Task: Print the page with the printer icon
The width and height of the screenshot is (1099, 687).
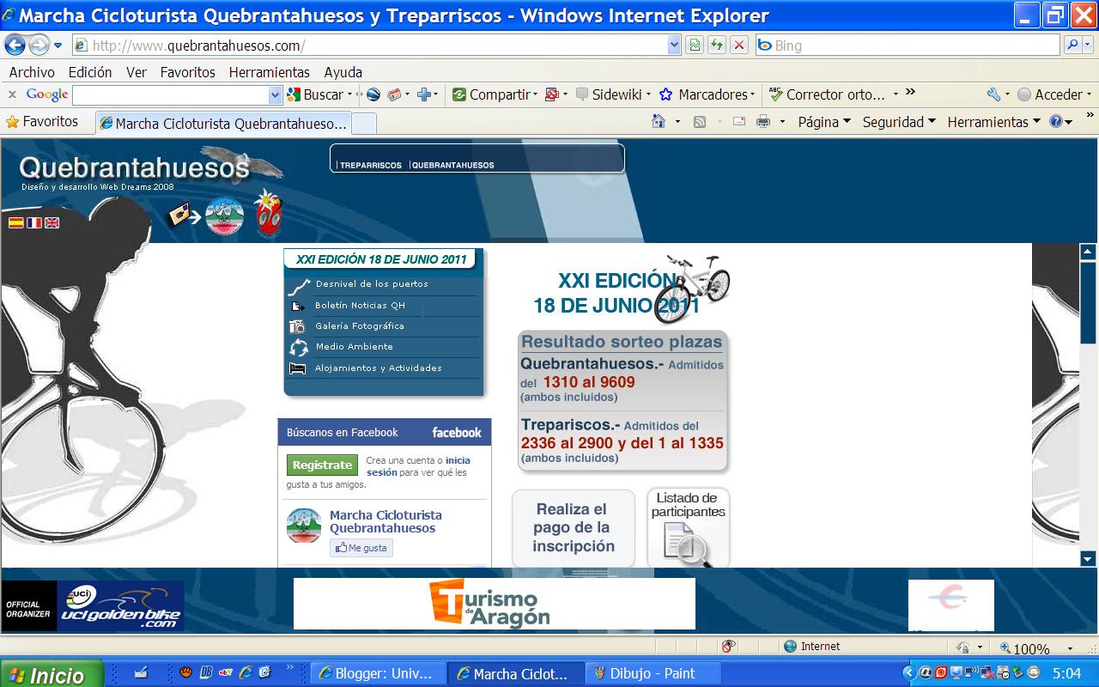Action: [763, 122]
